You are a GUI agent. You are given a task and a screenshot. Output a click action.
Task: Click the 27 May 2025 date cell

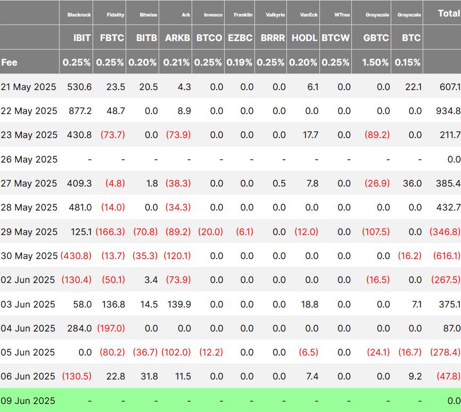coord(29,183)
